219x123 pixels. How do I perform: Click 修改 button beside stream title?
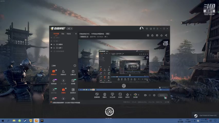(x=108, y=34)
